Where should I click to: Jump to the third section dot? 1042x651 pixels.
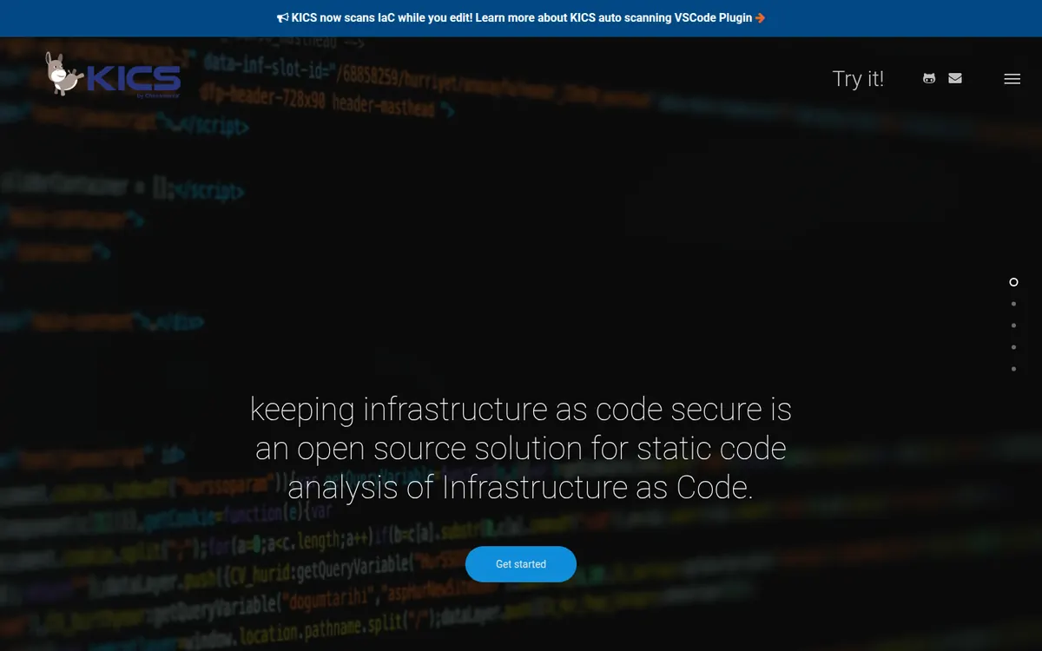pos(1013,325)
